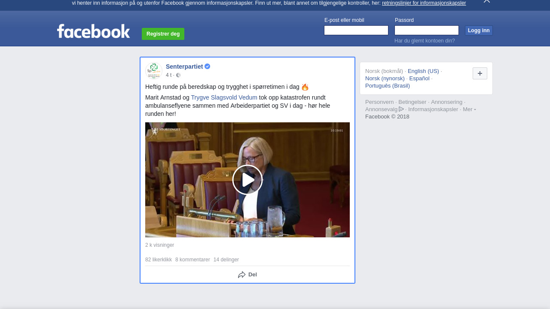Open the Betingelser footer link
Screen dimensions: 550x309
[x=412, y=102]
